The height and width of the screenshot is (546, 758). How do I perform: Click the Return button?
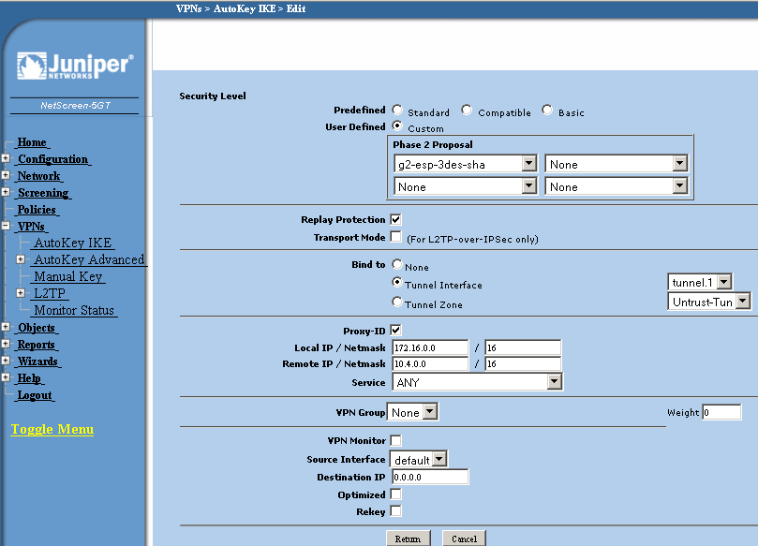point(408,539)
